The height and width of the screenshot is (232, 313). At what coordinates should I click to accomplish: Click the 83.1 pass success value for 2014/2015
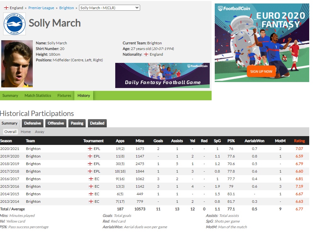coord(231,194)
